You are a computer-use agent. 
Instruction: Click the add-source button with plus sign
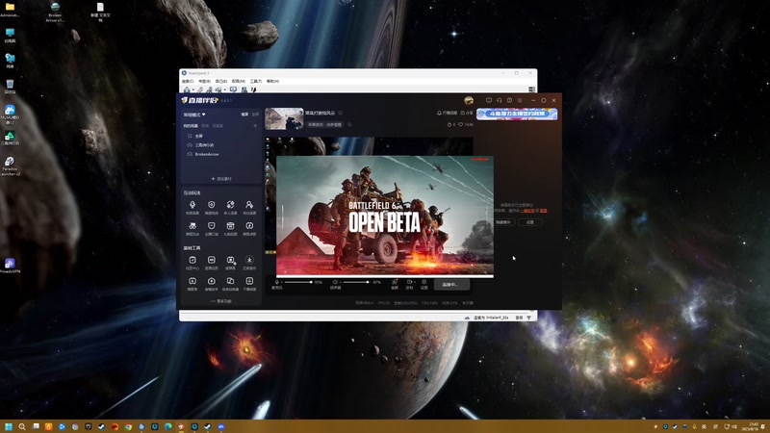click(221, 179)
